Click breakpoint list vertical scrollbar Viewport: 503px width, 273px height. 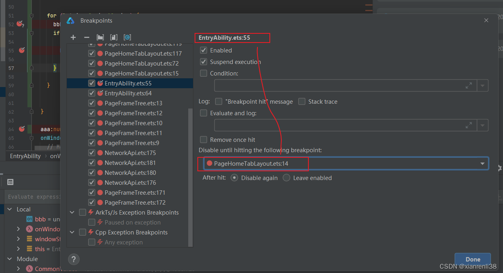pos(190,177)
